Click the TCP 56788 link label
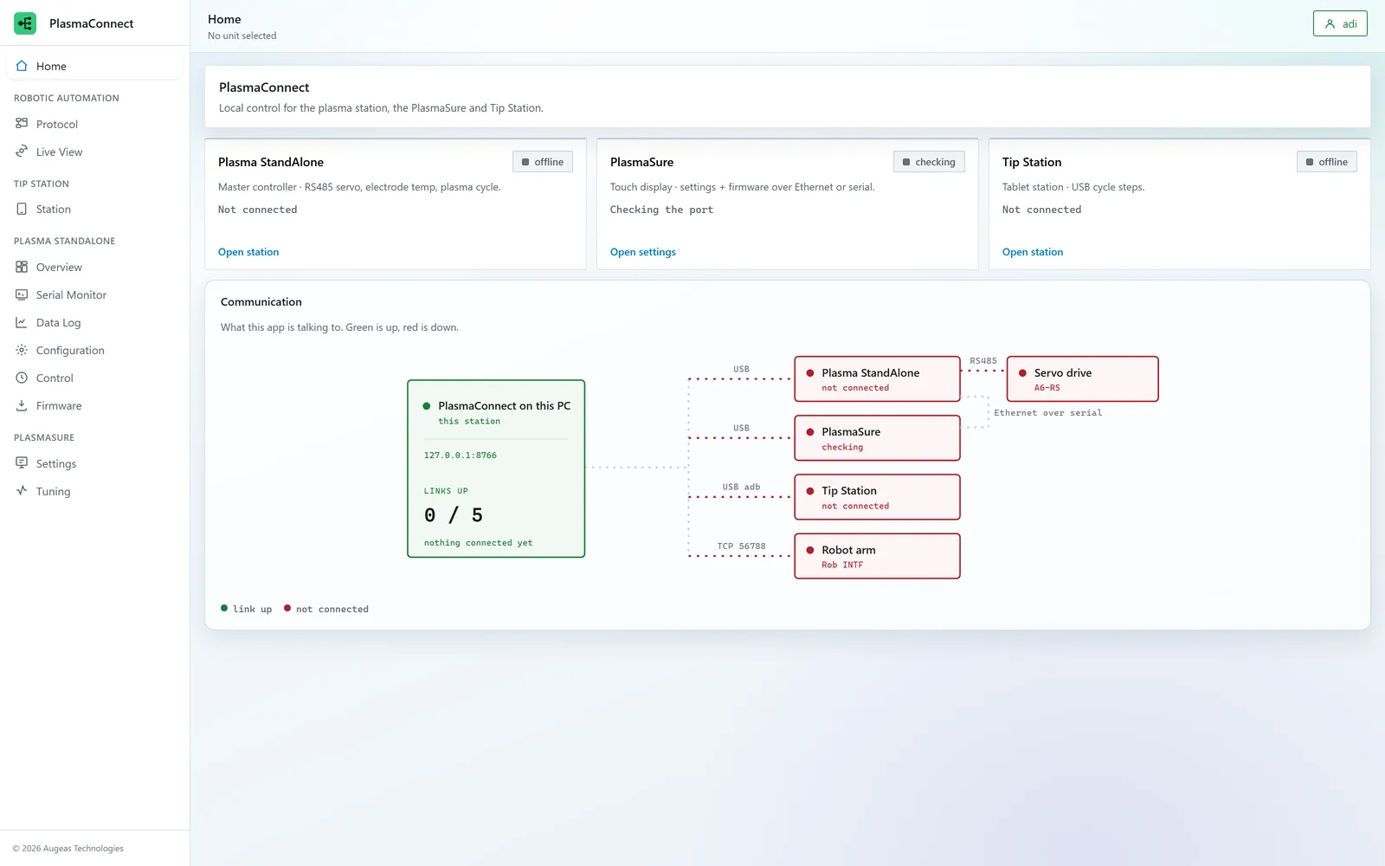The width and height of the screenshot is (1385, 866). 742,546
